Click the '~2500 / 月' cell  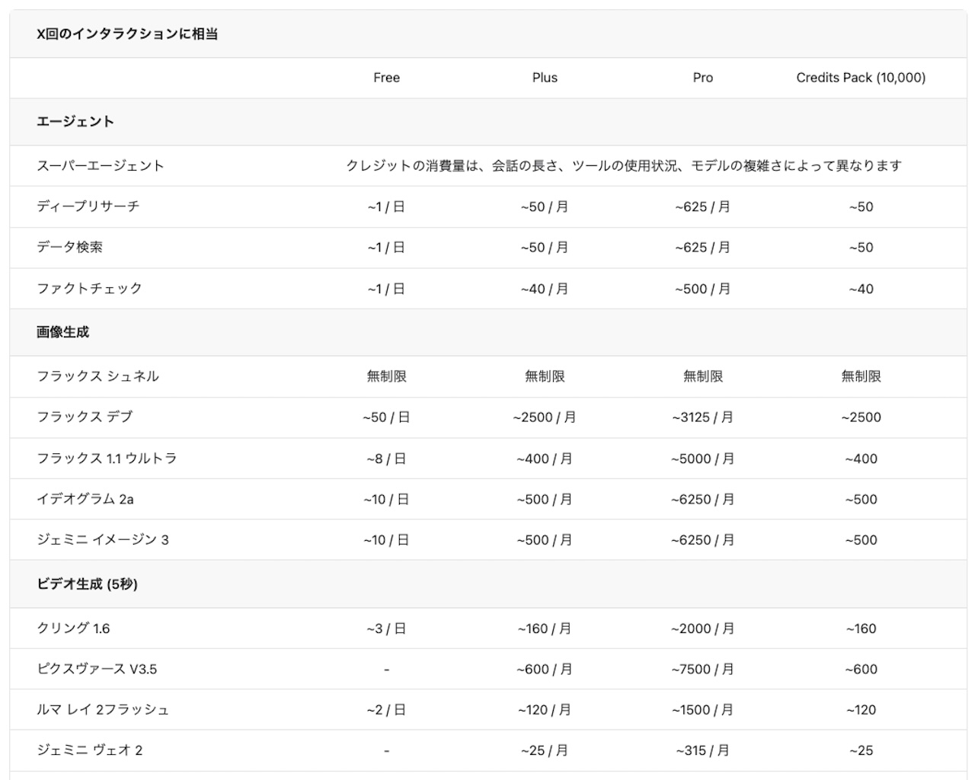tap(545, 417)
